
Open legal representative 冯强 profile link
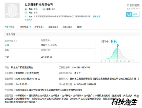click(7, 45)
